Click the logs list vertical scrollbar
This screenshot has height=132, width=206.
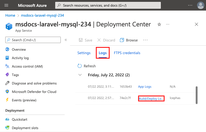tap(196, 95)
